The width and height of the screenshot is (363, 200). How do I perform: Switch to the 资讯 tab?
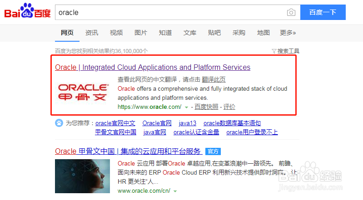[x=92, y=33]
